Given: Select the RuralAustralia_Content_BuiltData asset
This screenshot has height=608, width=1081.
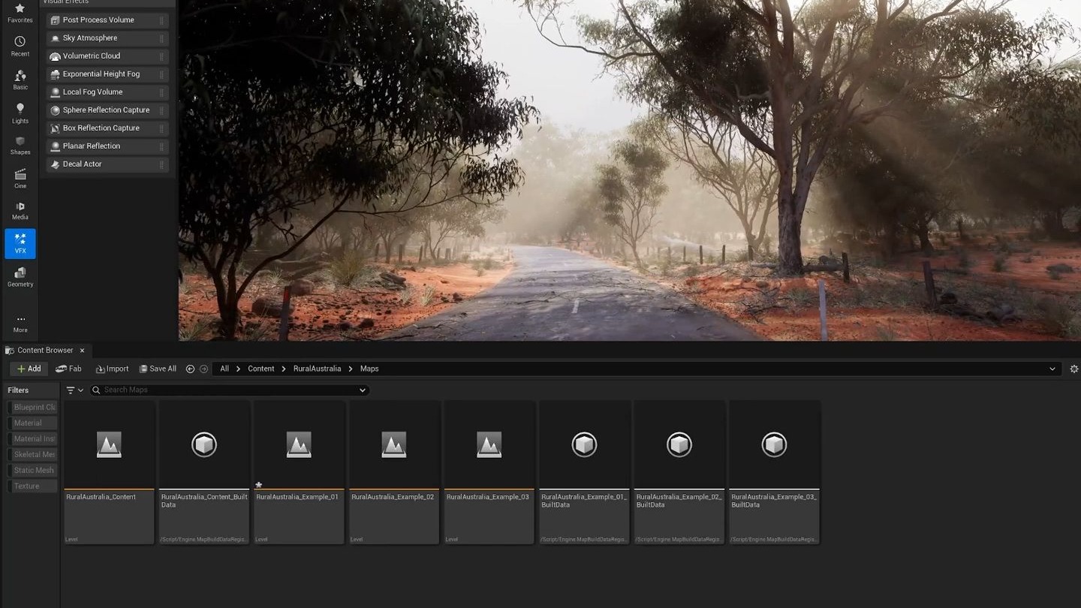Looking at the screenshot, I should tap(204, 472).
